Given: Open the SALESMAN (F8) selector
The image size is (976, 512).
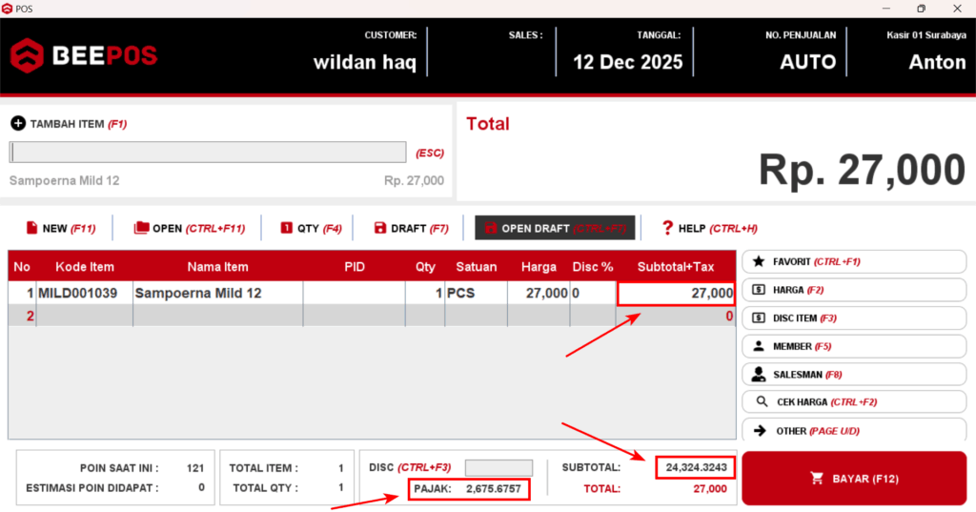Looking at the screenshot, I should tap(853, 375).
